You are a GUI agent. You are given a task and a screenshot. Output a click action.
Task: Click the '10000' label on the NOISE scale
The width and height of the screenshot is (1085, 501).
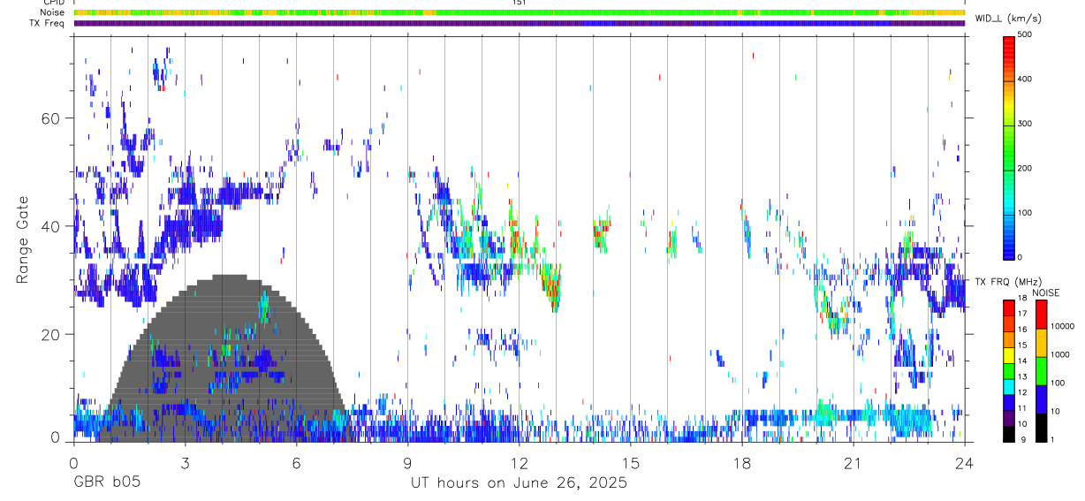1062,326
